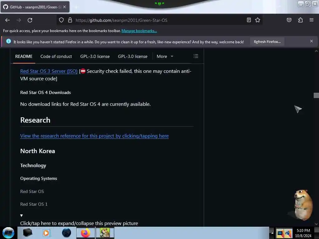Collapse the preview picture disclosure triangle
Image resolution: width=319 pixels, height=239 pixels.
[21, 215]
